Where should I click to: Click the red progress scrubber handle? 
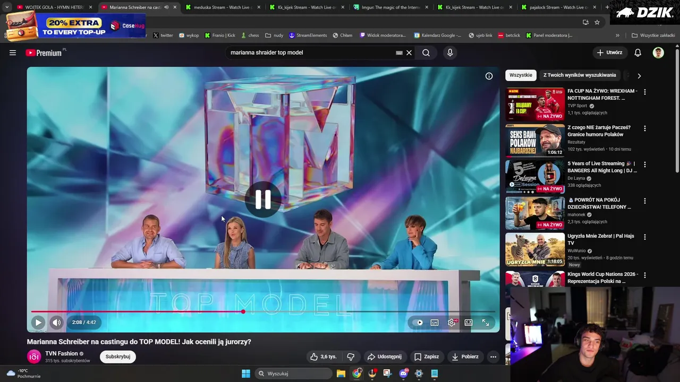point(243,311)
